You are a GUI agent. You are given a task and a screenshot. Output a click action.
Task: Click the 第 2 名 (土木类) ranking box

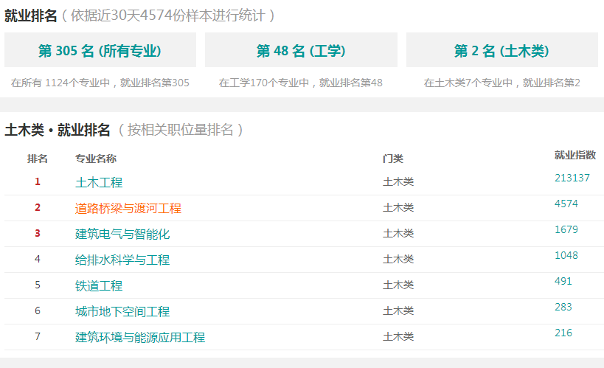[x=502, y=50]
